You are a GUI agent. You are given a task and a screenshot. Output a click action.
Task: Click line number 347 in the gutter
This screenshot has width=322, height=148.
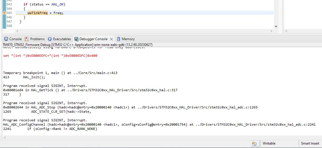tap(9, 22)
